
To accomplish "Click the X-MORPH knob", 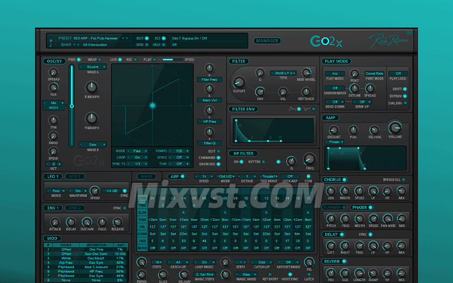I will (92, 87).
